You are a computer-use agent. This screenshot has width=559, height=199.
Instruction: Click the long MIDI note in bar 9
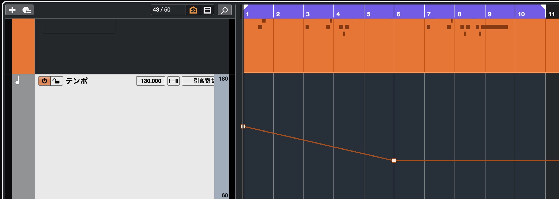pos(495,27)
